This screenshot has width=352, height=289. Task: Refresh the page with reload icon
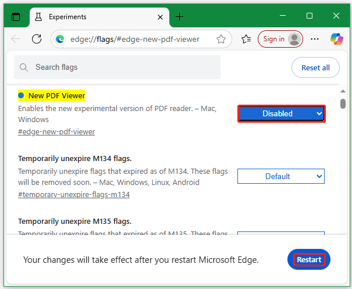[37, 39]
